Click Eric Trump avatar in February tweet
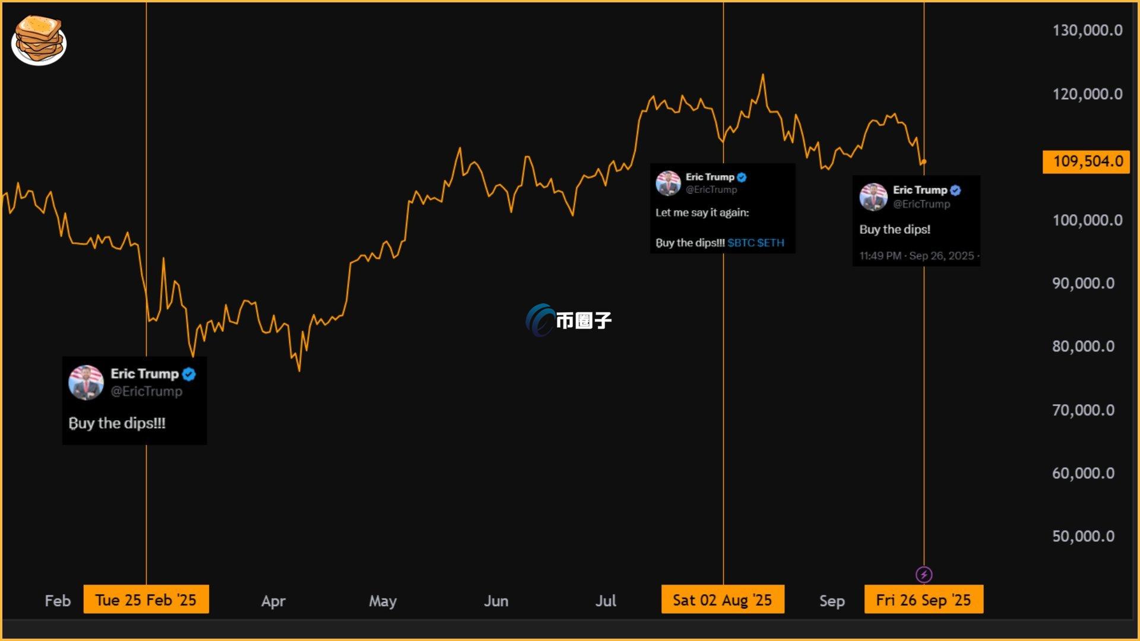The width and height of the screenshot is (1140, 641). click(86, 382)
